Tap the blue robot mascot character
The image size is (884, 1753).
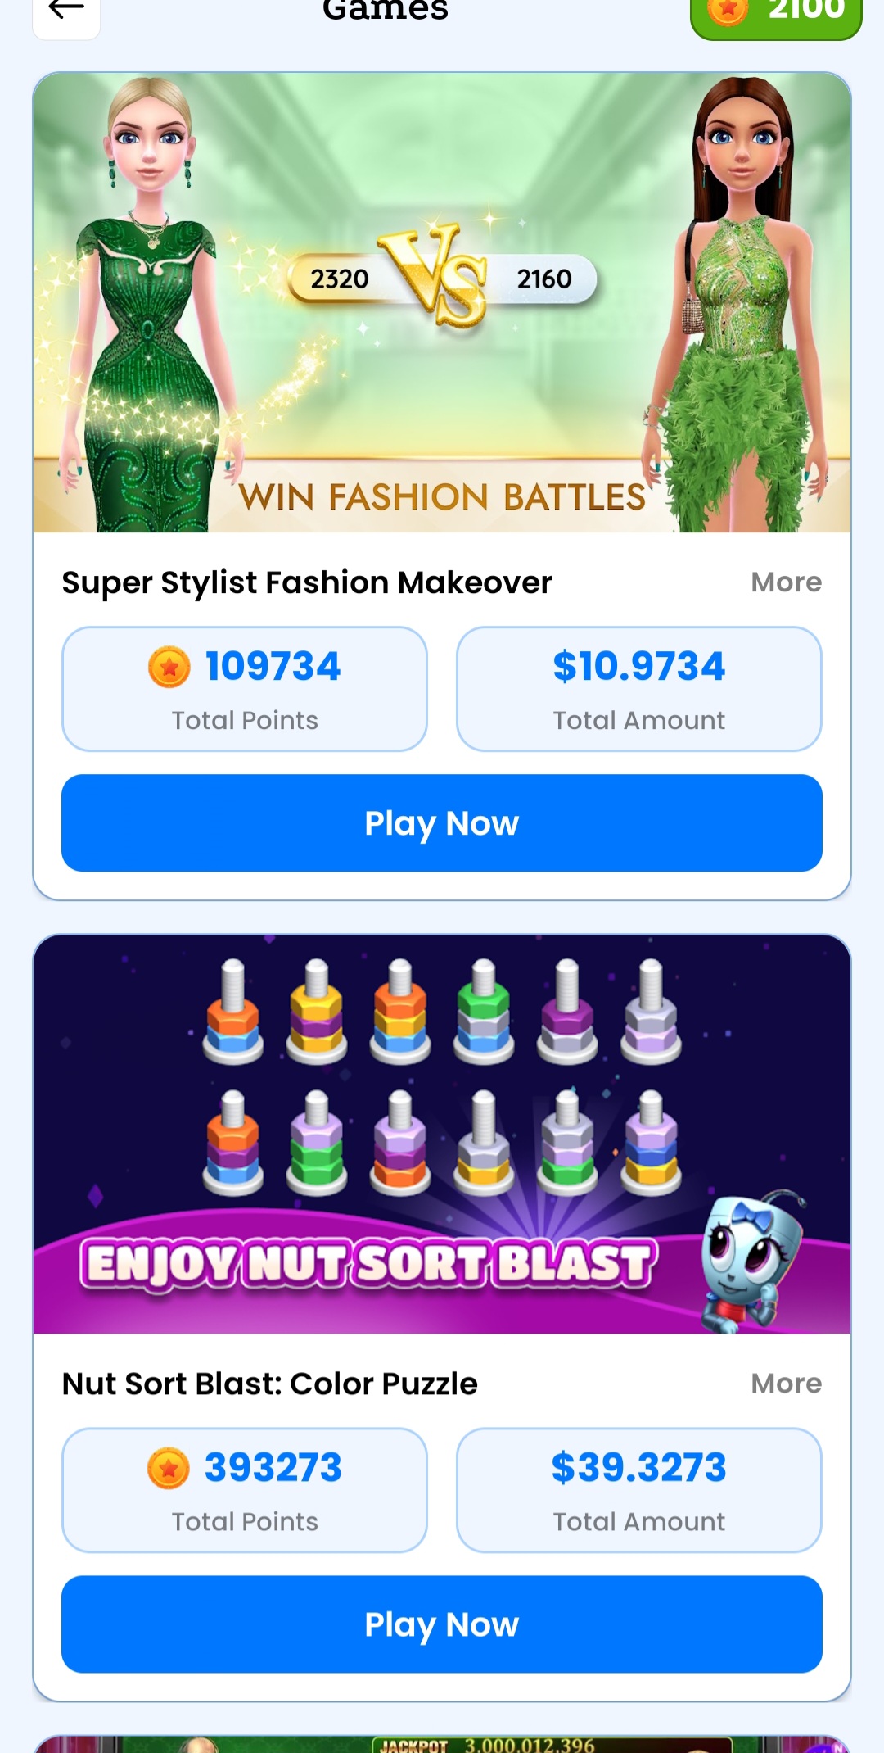(749, 1262)
